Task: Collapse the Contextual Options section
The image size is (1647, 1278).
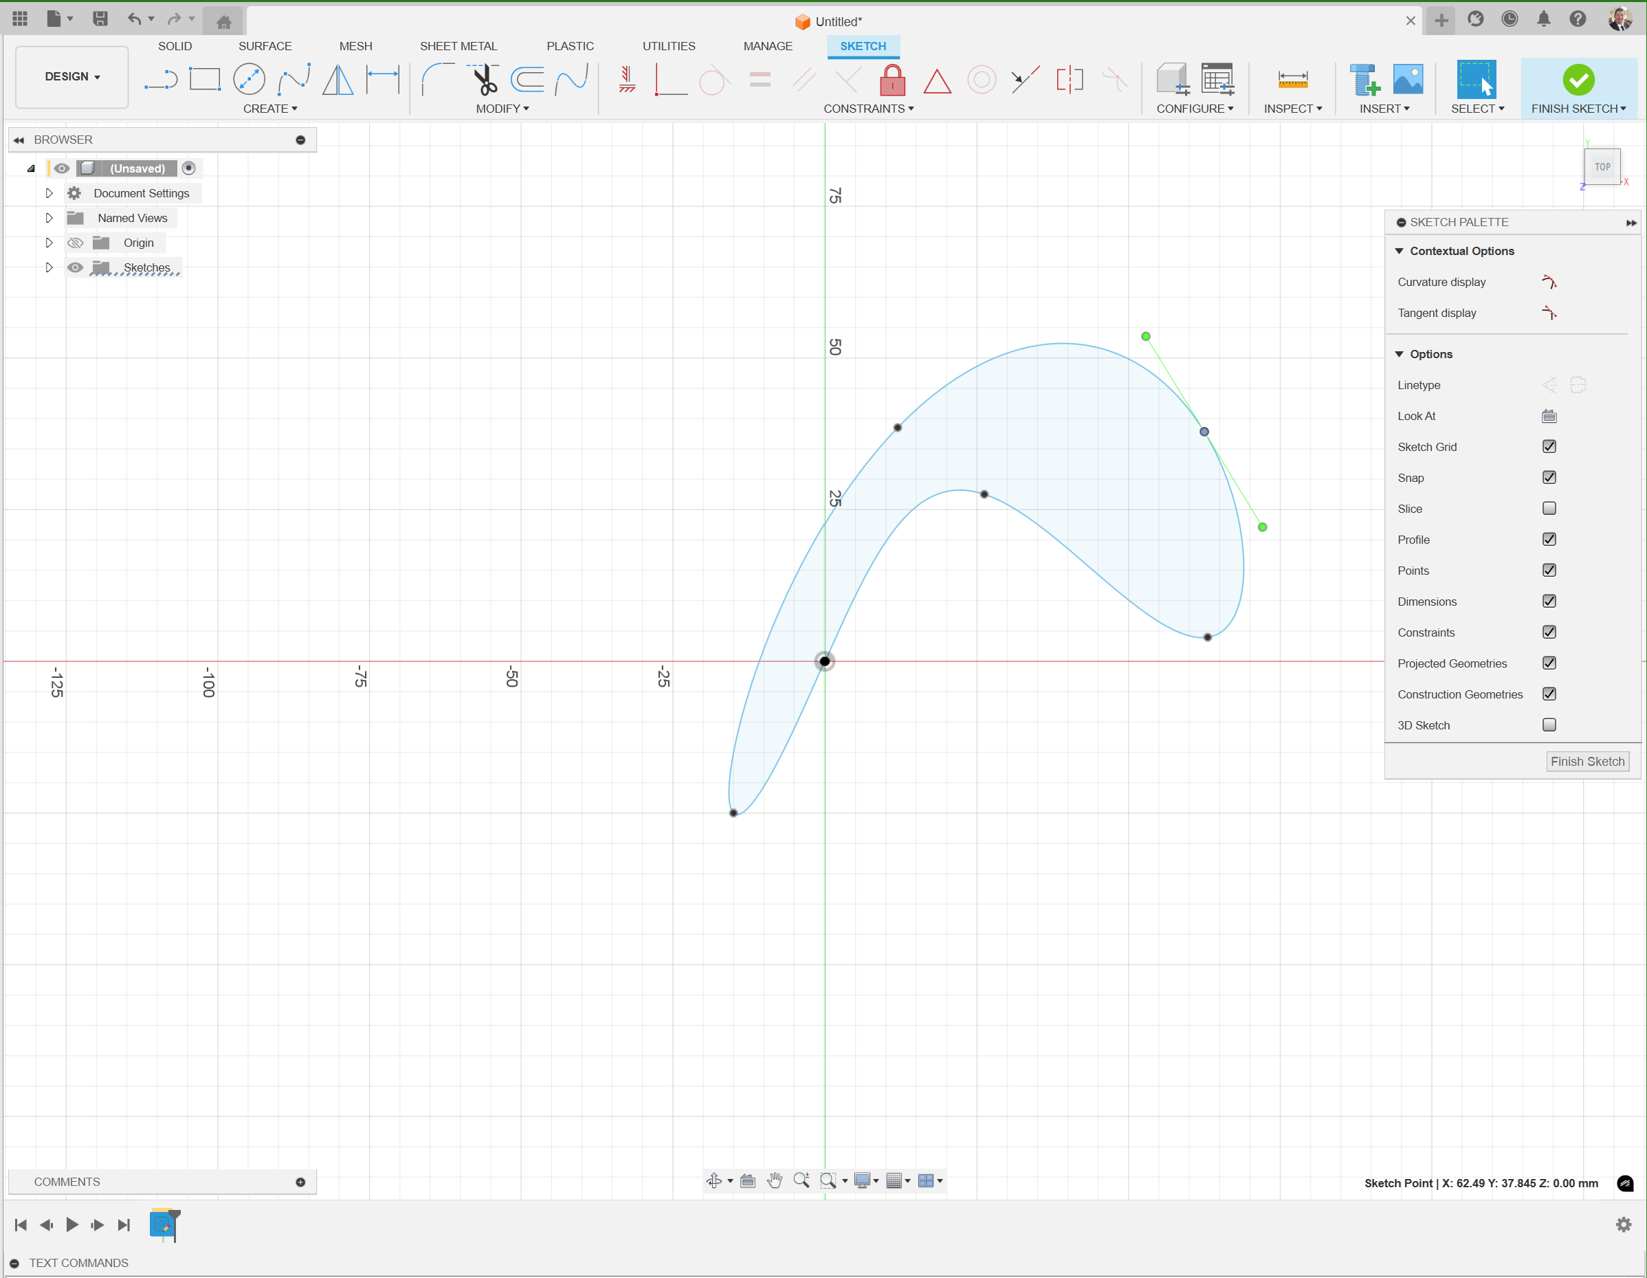Action: [1399, 251]
